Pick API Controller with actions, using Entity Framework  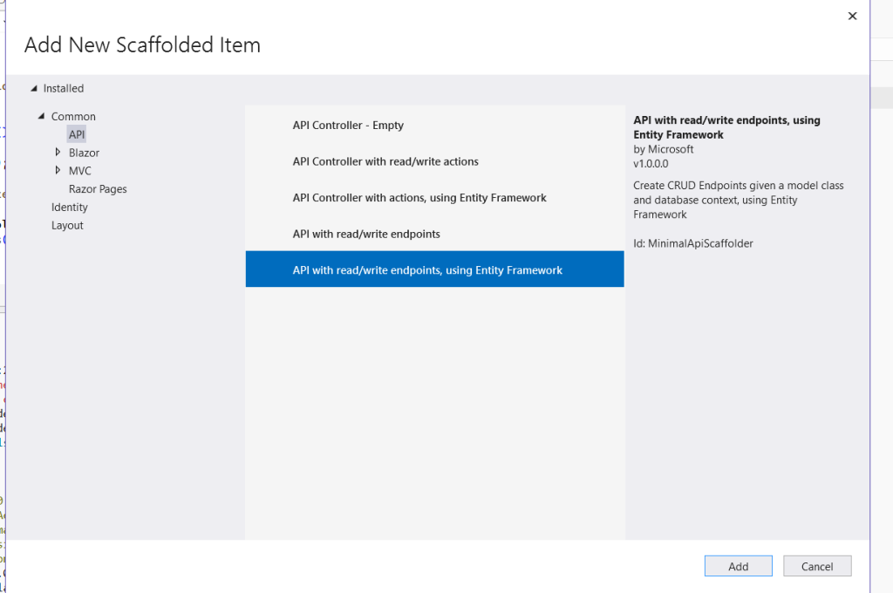[419, 198]
